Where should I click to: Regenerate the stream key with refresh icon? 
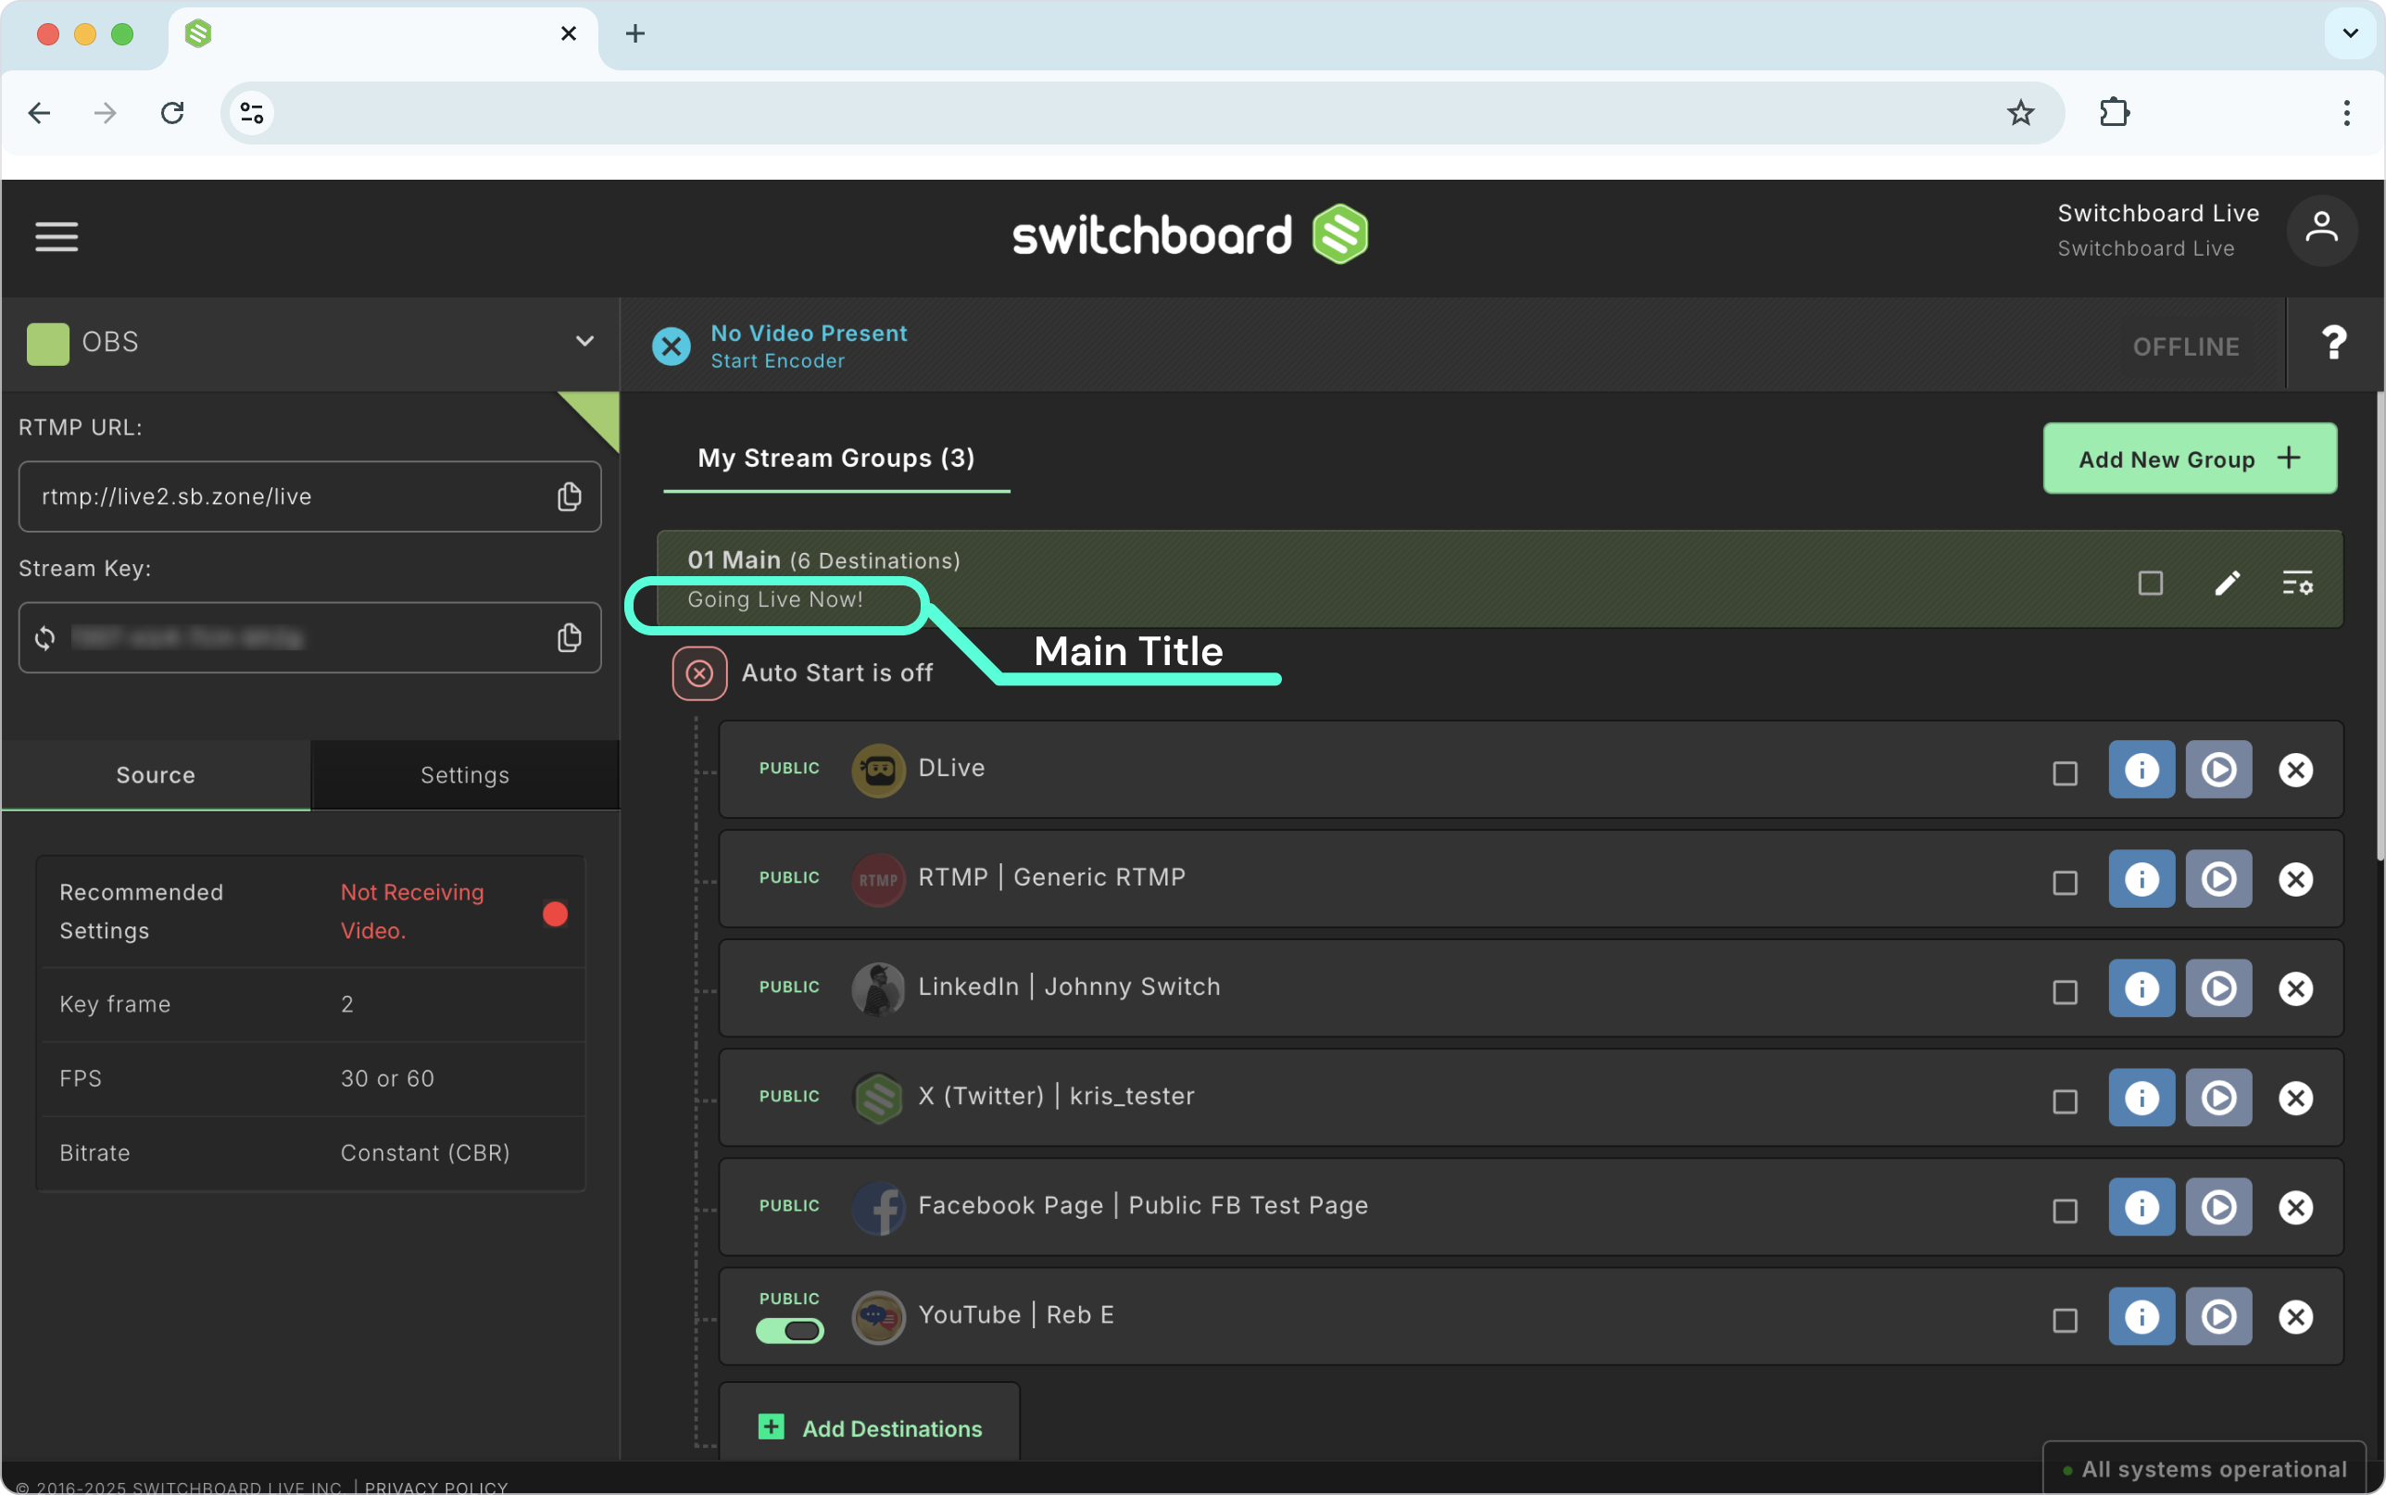coord(44,638)
